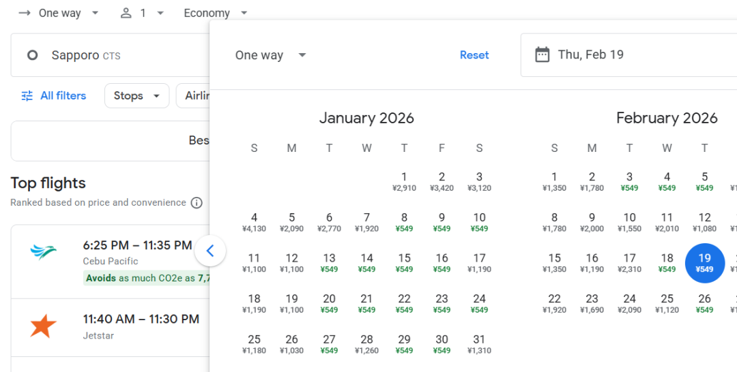The height and width of the screenshot is (372, 737).
Task: Expand the Economy cabin class dropdown
Action: pos(215,13)
